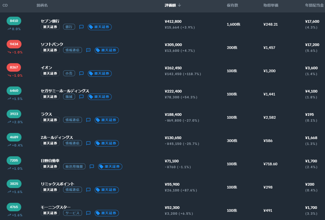Screen dimensions: 325x220
Task: Open comment icon for セブン銀行
Action: click(x=81, y=27)
